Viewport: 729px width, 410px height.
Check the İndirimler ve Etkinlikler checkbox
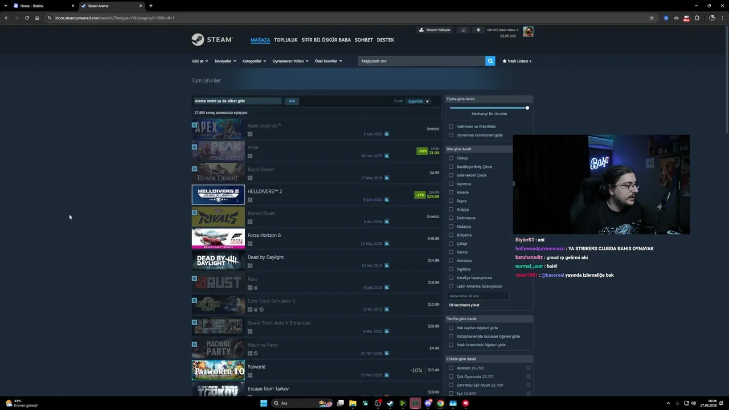point(451,126)
